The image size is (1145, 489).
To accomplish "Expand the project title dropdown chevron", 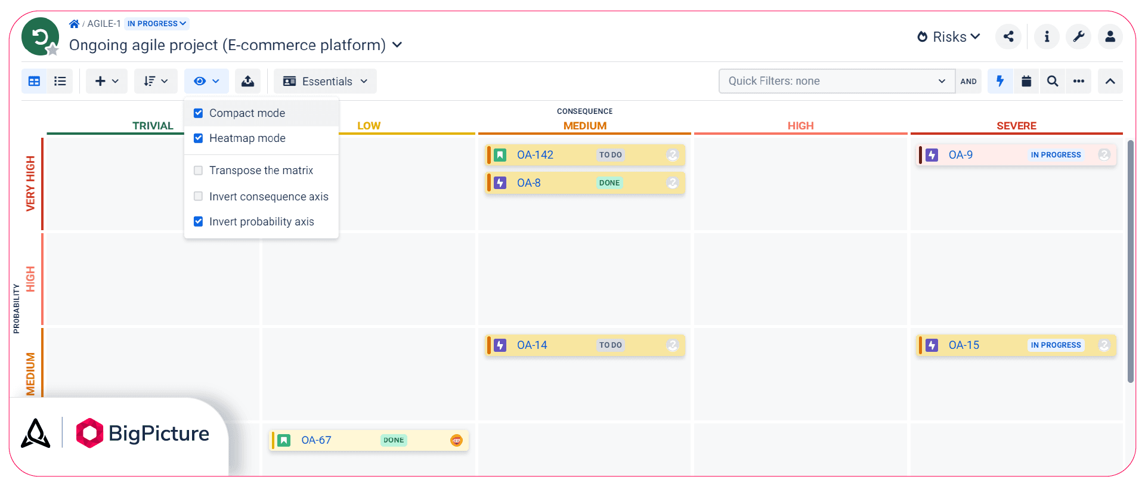I will [397, 45].
